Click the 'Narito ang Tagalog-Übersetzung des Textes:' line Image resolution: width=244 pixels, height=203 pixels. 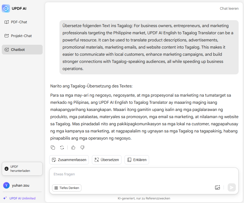(91, 86)
